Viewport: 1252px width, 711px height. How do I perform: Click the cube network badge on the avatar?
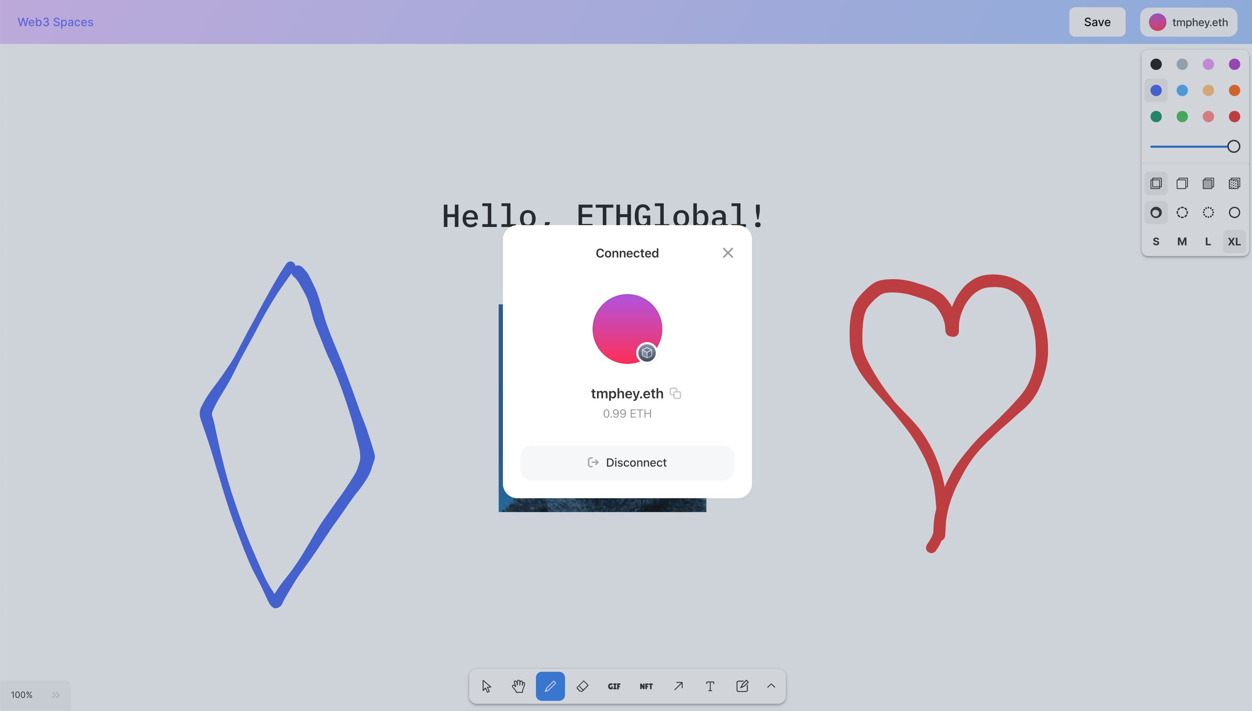pos(646,353)
